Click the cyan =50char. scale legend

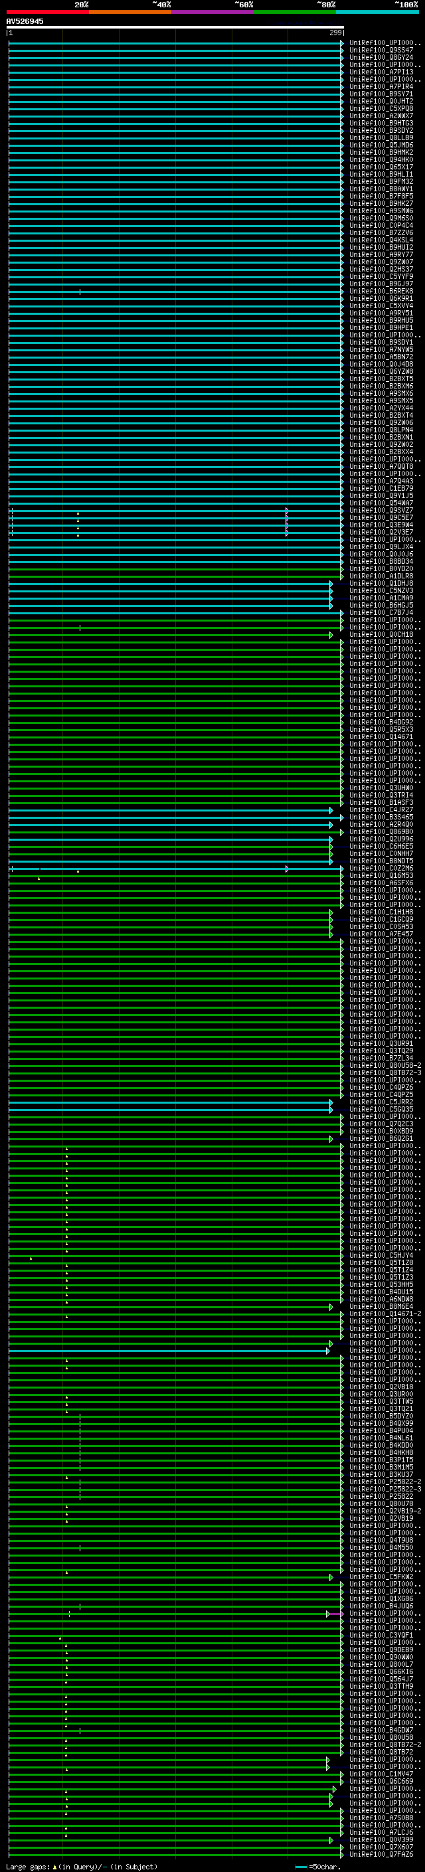click(x=318, y=1866)
